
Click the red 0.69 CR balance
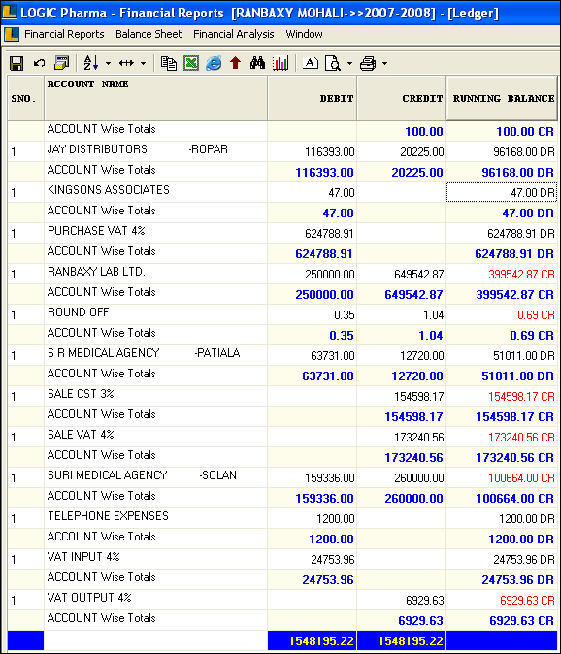(536, 315)
